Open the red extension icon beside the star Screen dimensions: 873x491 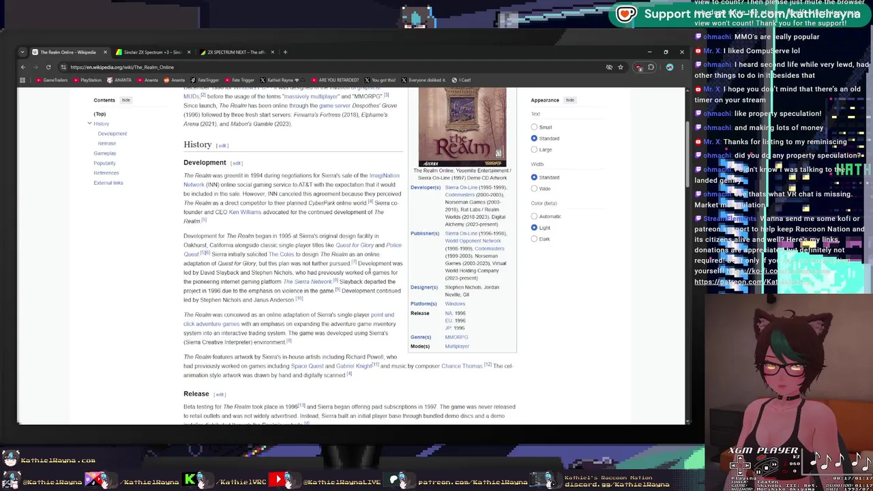click(638, 67)
